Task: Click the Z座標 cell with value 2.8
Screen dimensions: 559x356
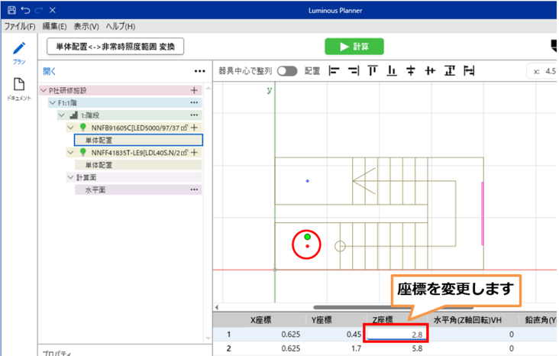Action: click(x=396, y=334)
